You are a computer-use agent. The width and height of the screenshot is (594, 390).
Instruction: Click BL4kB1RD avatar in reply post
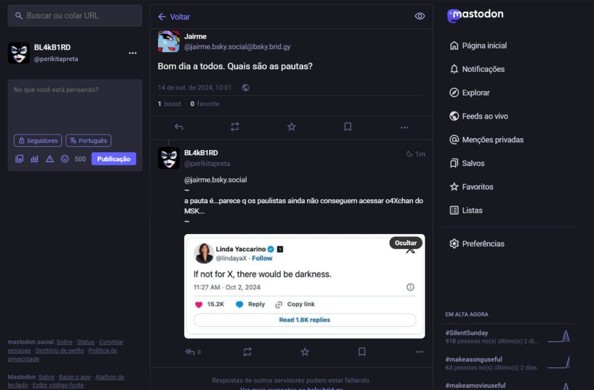tap(169, 158)
